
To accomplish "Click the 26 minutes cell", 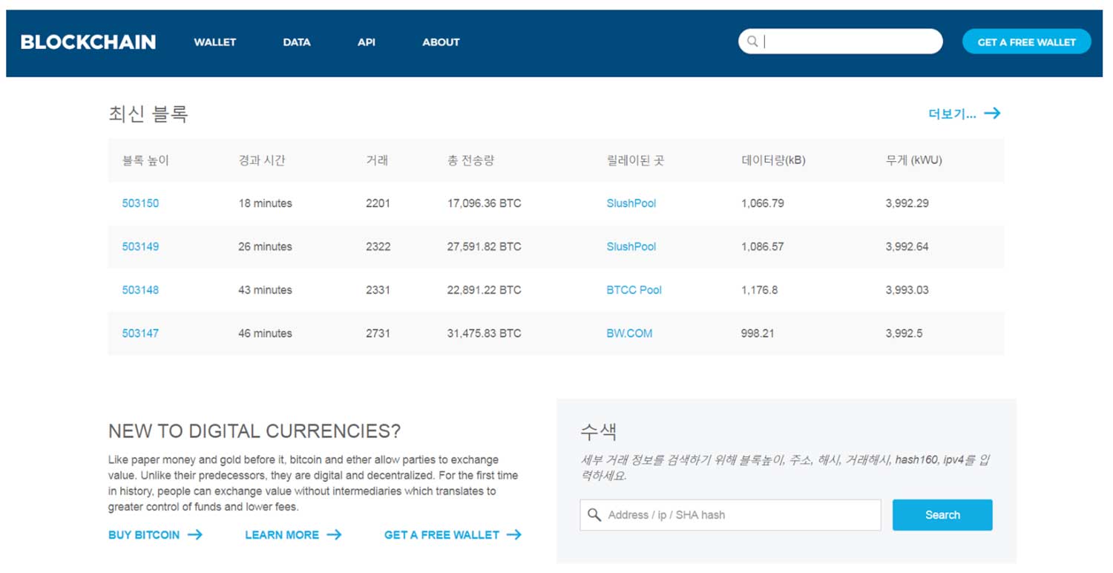I will pos(265,246).
